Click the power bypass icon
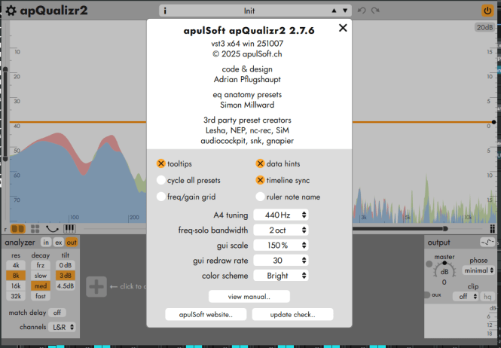501x348 pixels. (x=487, y=11)
